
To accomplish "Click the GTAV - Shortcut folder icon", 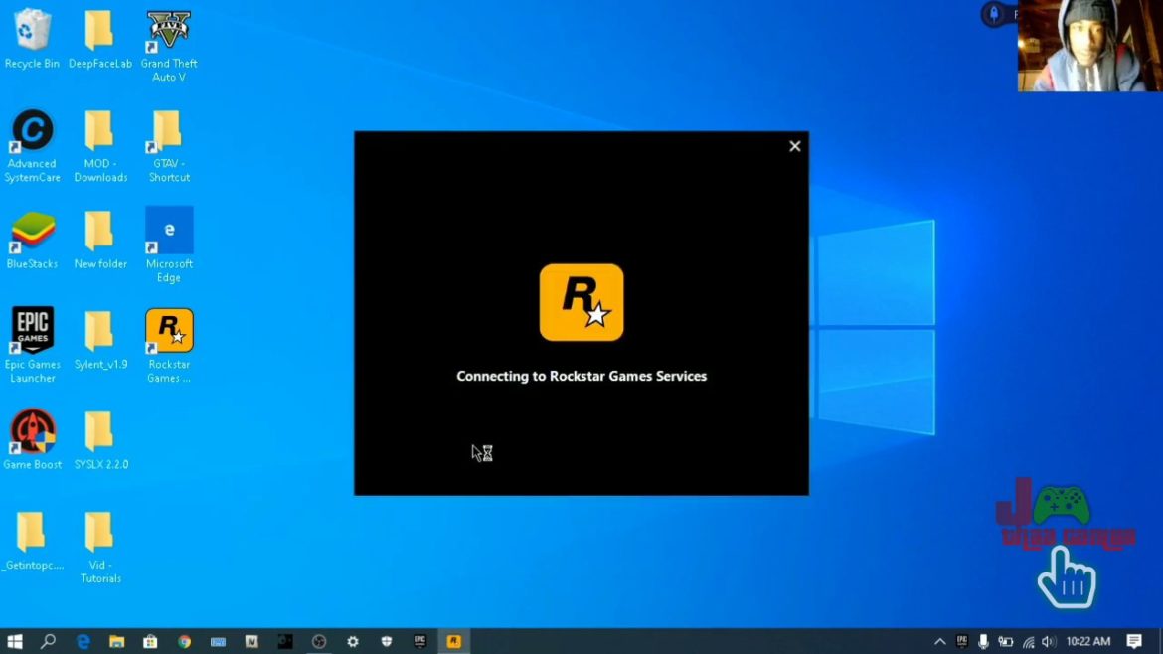I will (x=168, y=131).
